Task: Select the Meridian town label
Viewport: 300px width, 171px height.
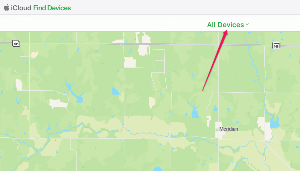Action: (x=228, y=129)
